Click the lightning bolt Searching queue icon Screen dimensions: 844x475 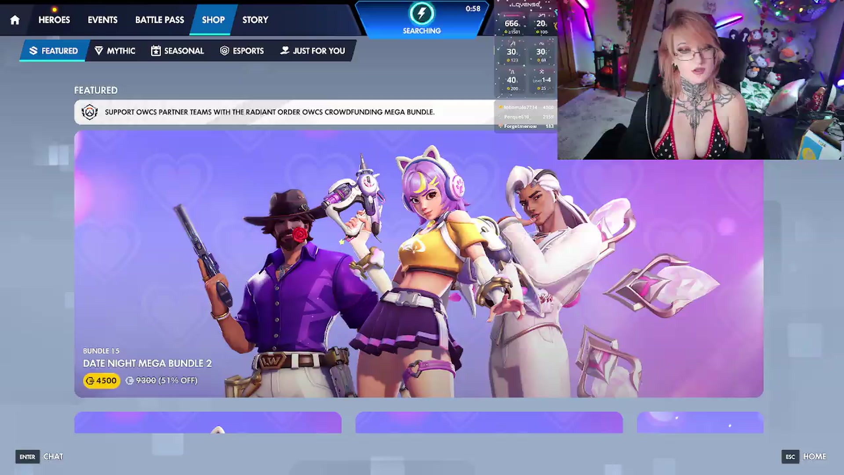422,13
